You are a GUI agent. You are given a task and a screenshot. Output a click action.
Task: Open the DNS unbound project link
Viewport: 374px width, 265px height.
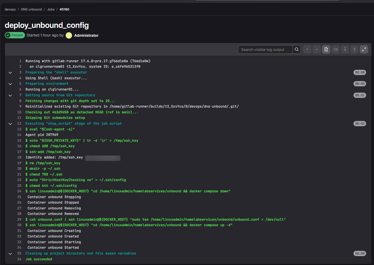click(x=31, y=9)
